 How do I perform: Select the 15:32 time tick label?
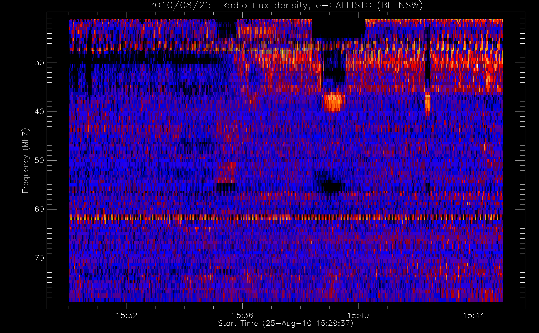click(x=127, y=315)
